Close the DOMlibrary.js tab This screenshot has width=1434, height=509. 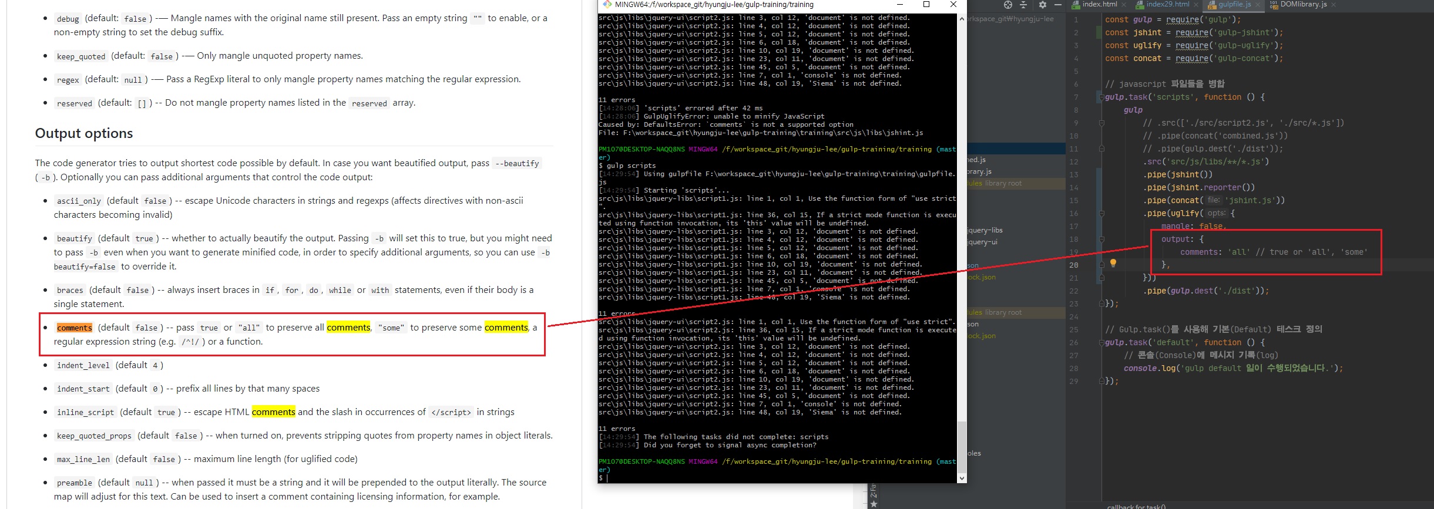[1333, 5]
